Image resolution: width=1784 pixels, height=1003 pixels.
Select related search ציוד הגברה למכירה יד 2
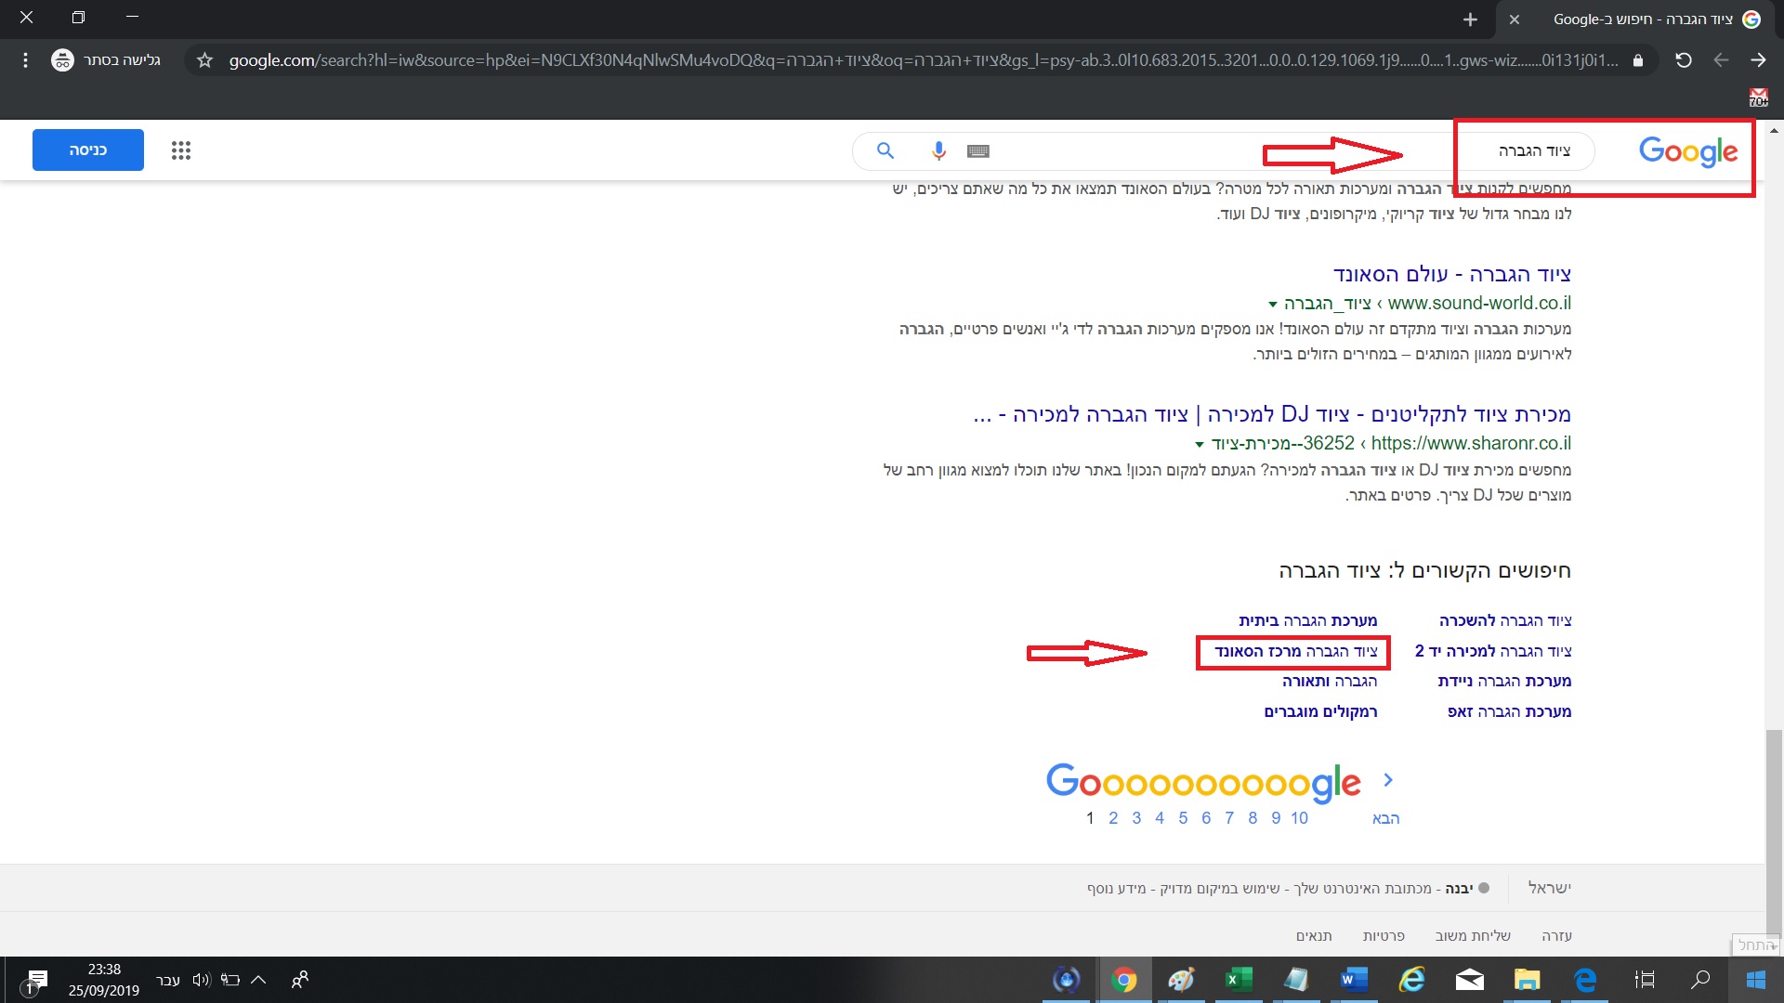1493,651
